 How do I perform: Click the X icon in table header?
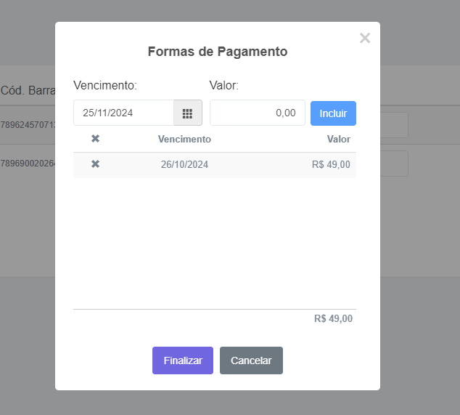coord(95,139)
